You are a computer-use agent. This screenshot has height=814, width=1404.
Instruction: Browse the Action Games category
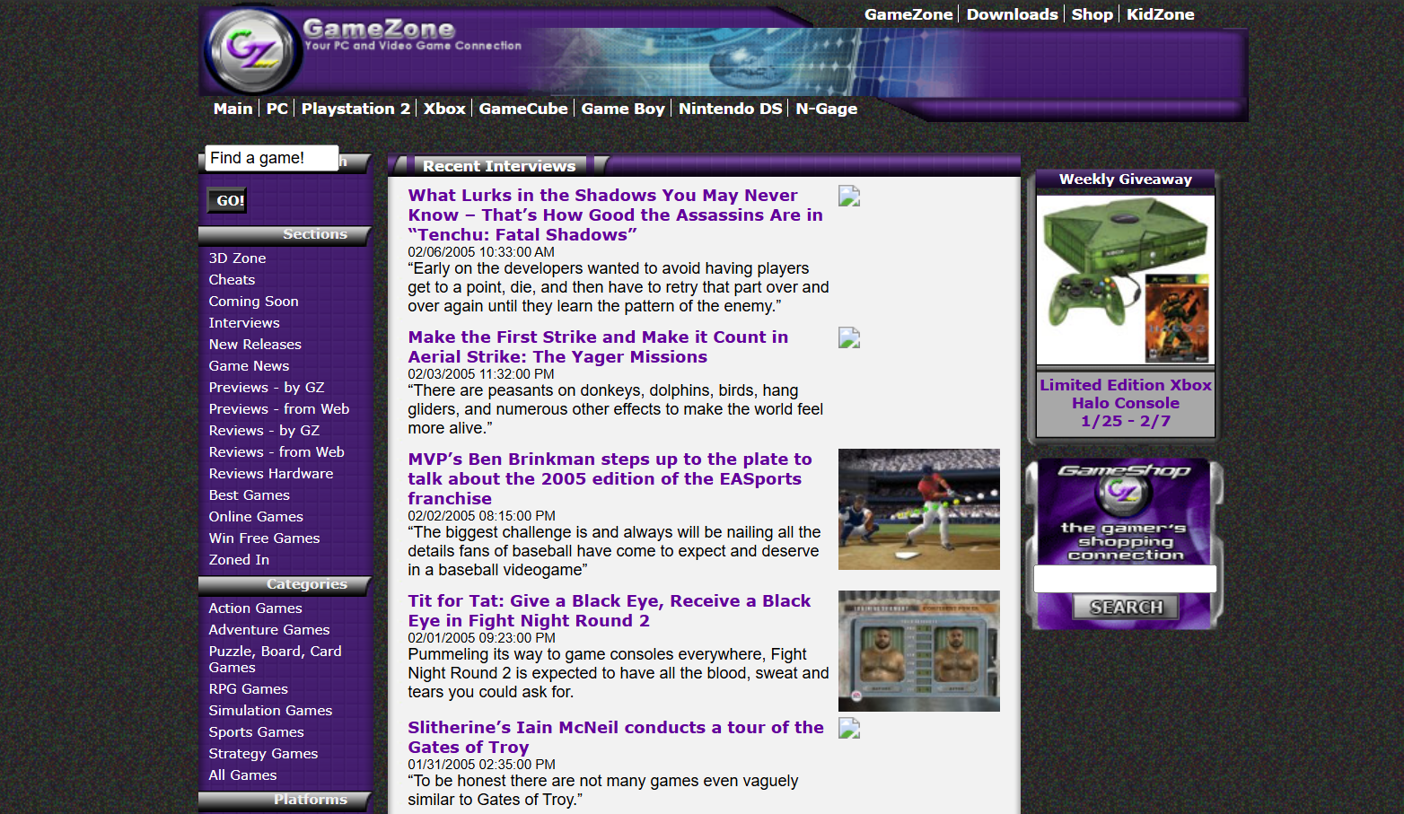click(255, 608)
